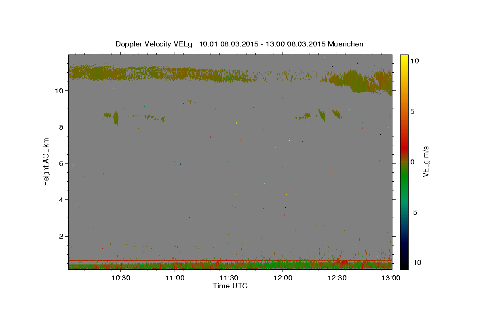
Task: Click the 10:30 time tick label
Action: 121,278
